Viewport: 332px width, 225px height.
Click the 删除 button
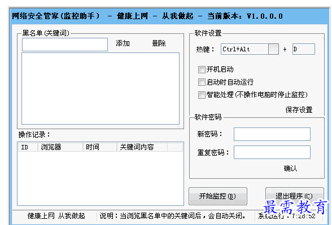click(x=159, y=43)
